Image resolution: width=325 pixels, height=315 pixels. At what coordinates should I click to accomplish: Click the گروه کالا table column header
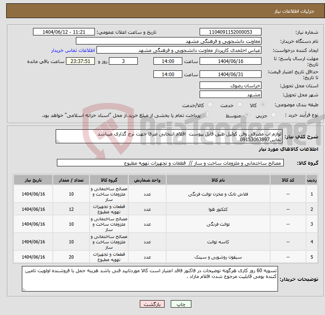tap(109, 180)
